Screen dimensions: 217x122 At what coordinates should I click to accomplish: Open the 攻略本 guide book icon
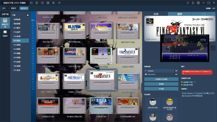click(5, 34)
